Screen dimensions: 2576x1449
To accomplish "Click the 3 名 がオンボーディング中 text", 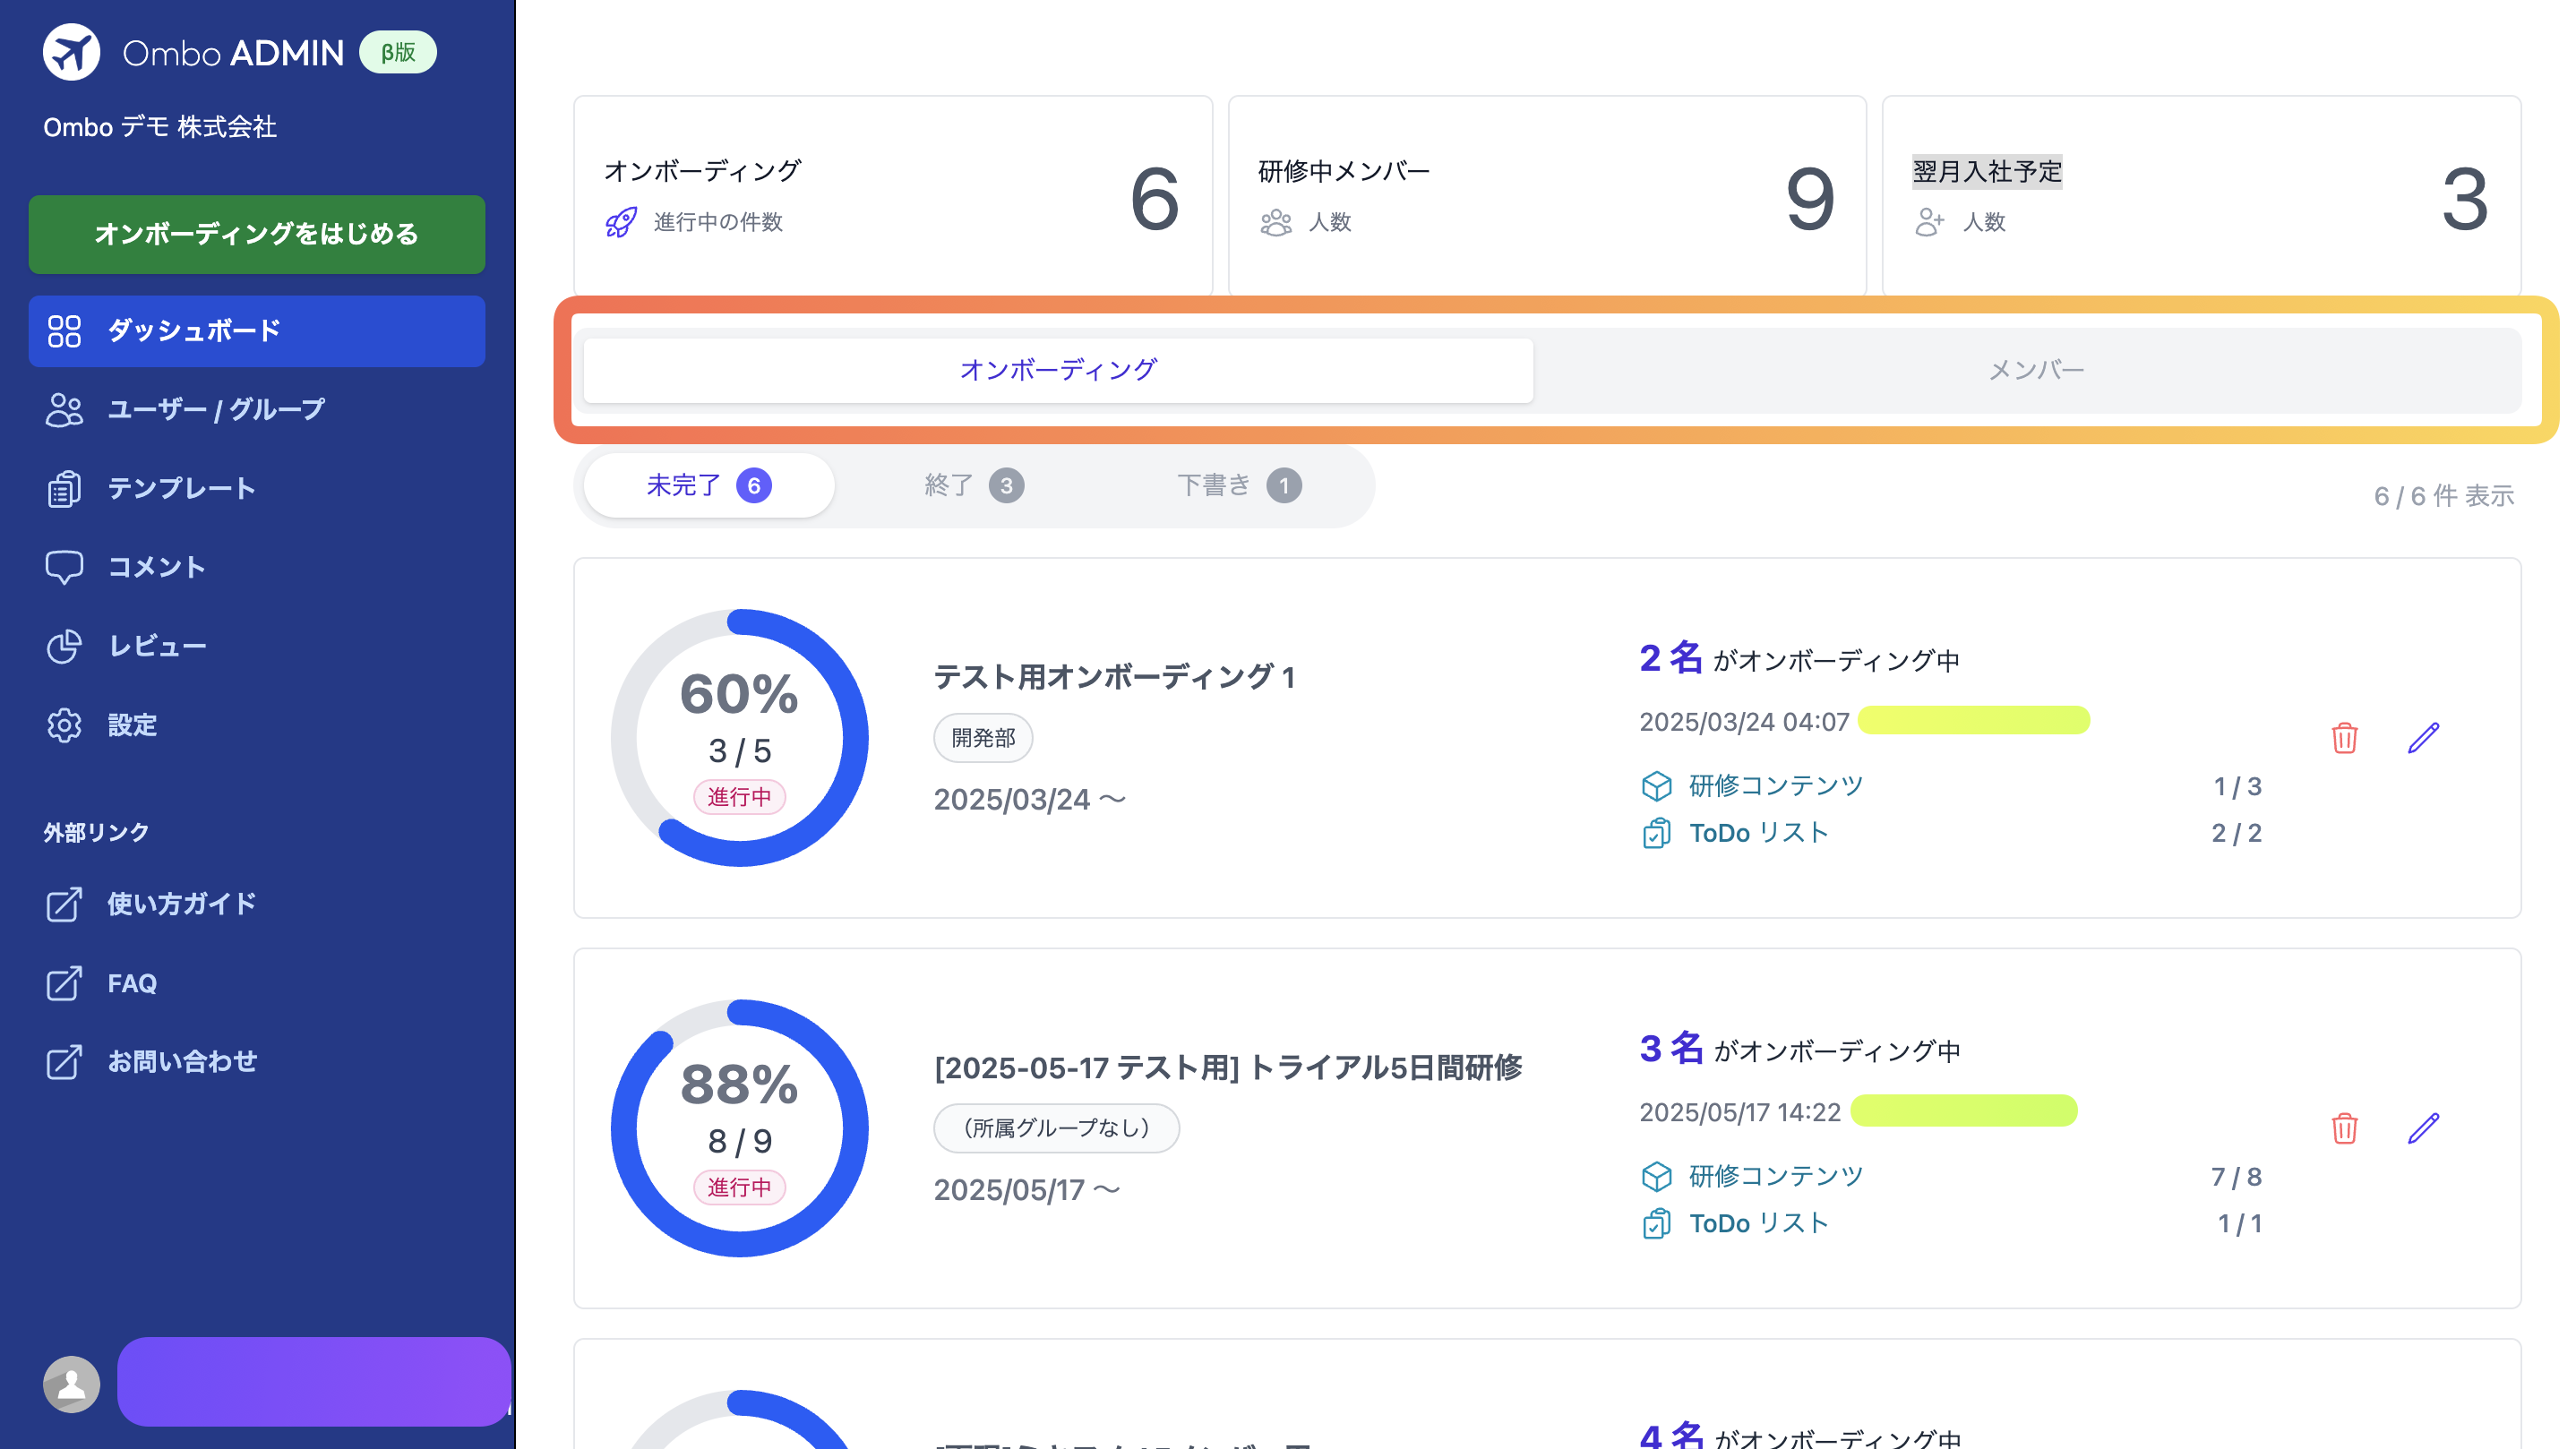I will (1800, 1049).
